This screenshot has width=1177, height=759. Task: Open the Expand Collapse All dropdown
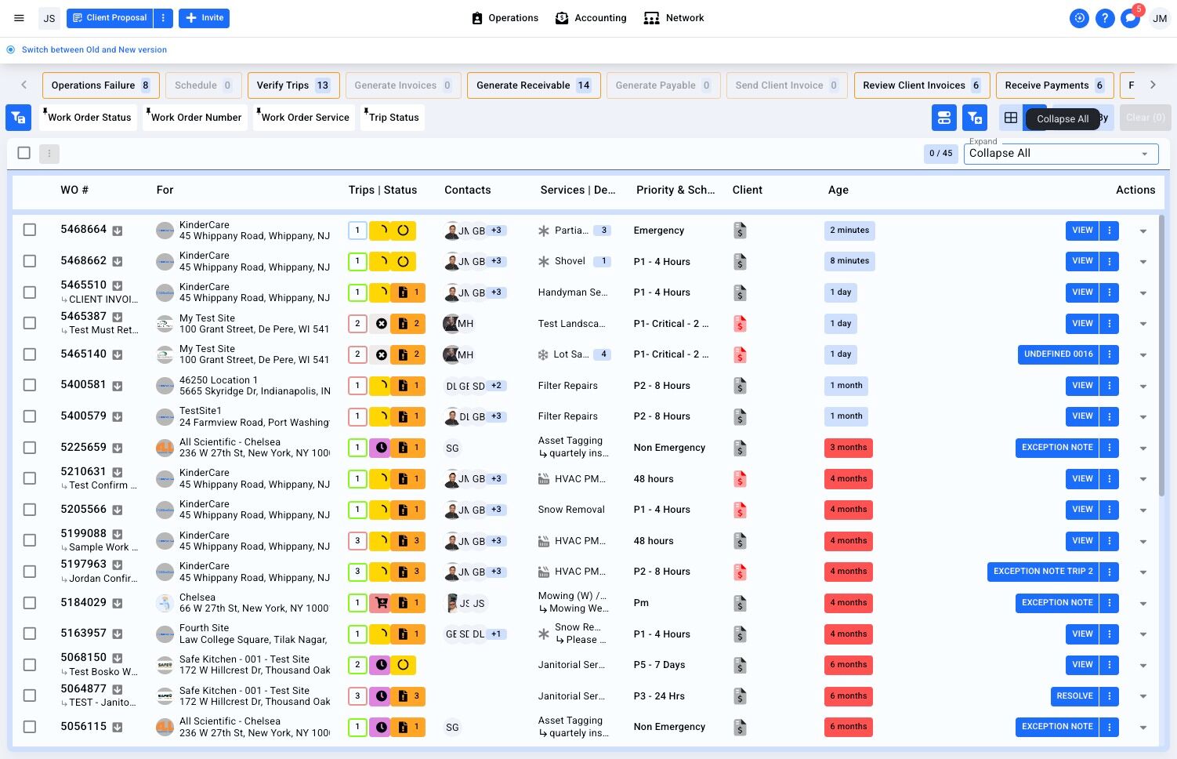point(1061,154)
